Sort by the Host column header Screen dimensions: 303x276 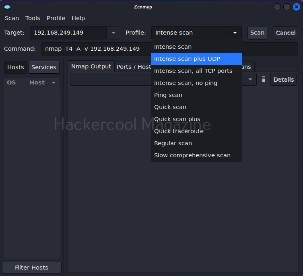tap(43, 82)
